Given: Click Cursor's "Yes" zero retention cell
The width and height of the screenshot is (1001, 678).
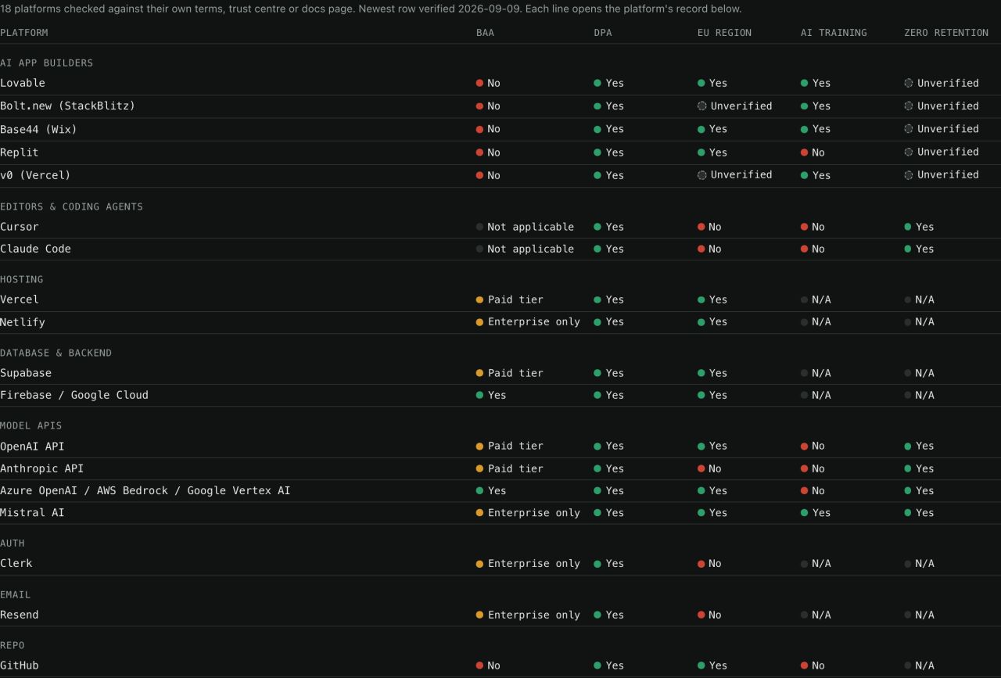Looking at the screenshot, I should coord(920,227).
